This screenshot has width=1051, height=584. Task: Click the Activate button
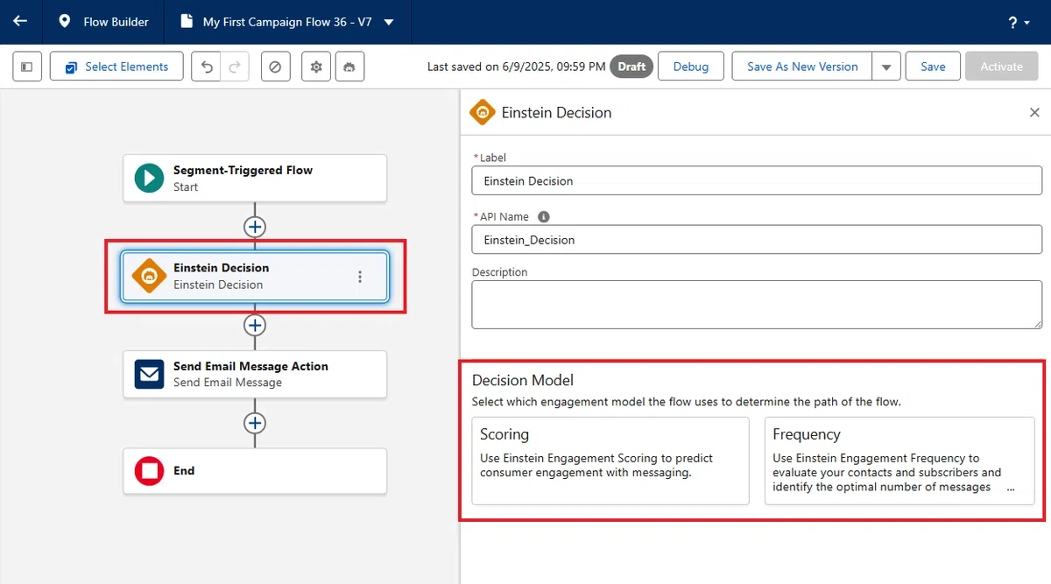click(x=1001, y=67)
